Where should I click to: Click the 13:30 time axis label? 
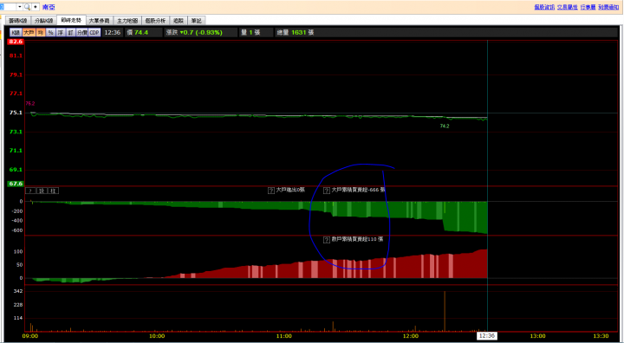[601, 337]
